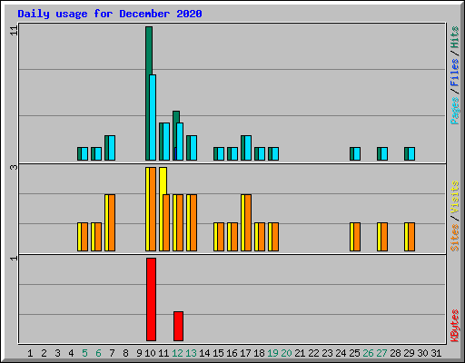Click the orange 'Sites' legend label

click(x=454, y=238)
